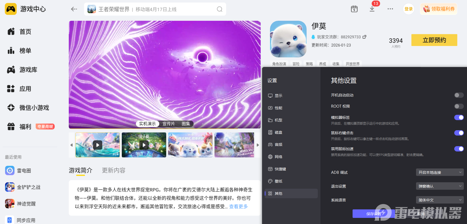The width and height of the screenshot is (467, 224).
Task: Click the 冒险 genre tag
Action: click(296, 64)
